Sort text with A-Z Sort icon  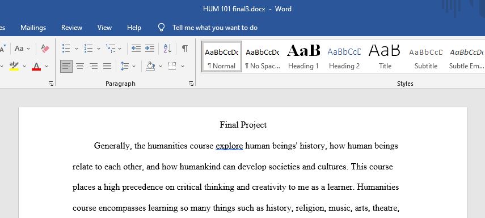(167, 49)
